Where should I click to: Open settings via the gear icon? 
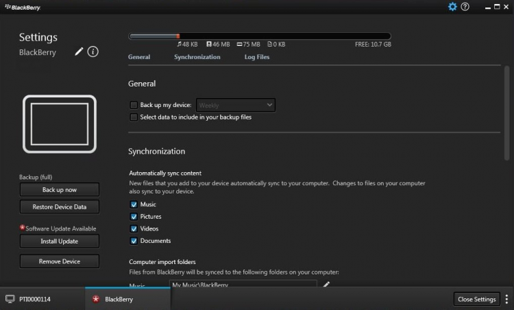(452, 7)
